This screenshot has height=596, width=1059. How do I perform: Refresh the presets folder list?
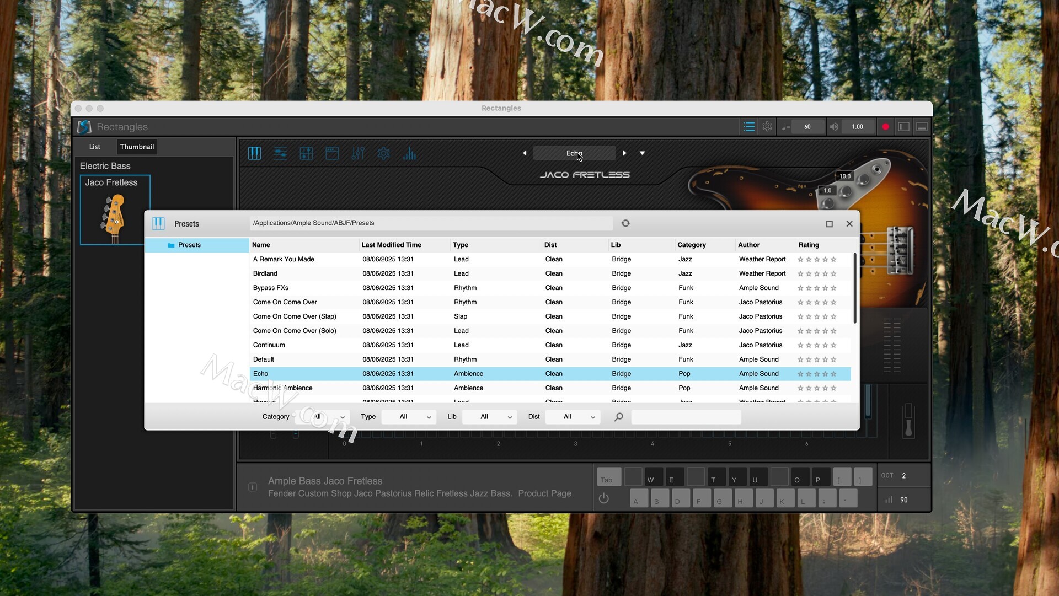tap(625, 223)
